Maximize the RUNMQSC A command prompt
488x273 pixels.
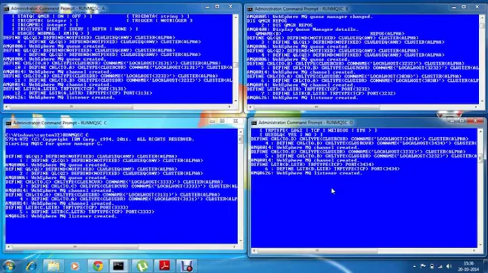click(x=218, y=7)
